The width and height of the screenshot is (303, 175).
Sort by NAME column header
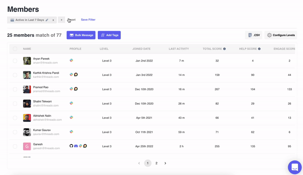click(27, 49)
